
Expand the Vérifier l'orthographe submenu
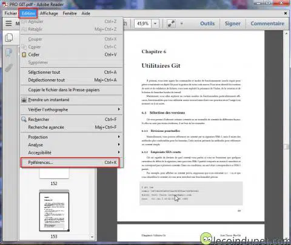point(72,109)
